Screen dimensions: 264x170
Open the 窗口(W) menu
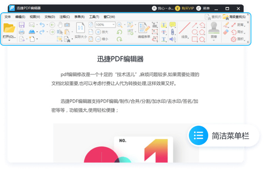point(109,17)
